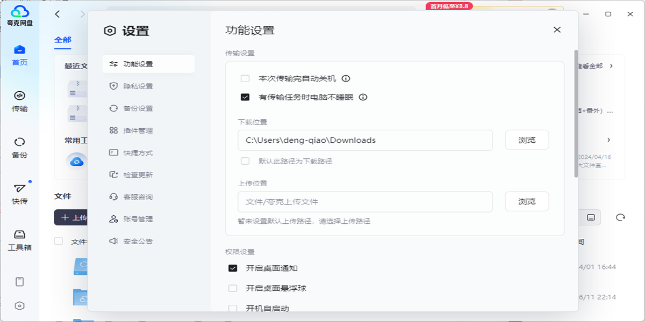Click the upload location input field
The width and height of the screenshot is (645, 322).
(x=365, y=201)
